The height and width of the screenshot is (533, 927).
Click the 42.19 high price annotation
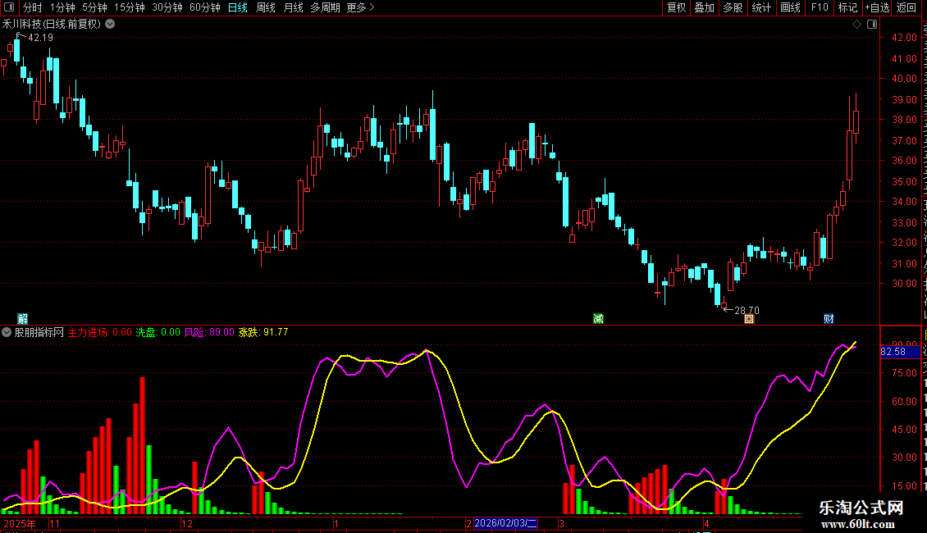[x=40, y=37]
